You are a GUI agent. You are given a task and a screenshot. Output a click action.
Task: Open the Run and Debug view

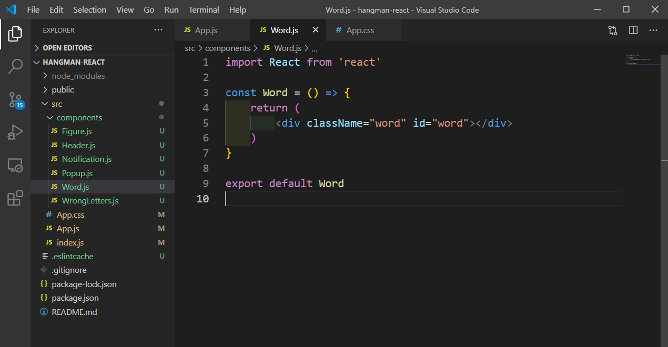click(x=15, y=132)
